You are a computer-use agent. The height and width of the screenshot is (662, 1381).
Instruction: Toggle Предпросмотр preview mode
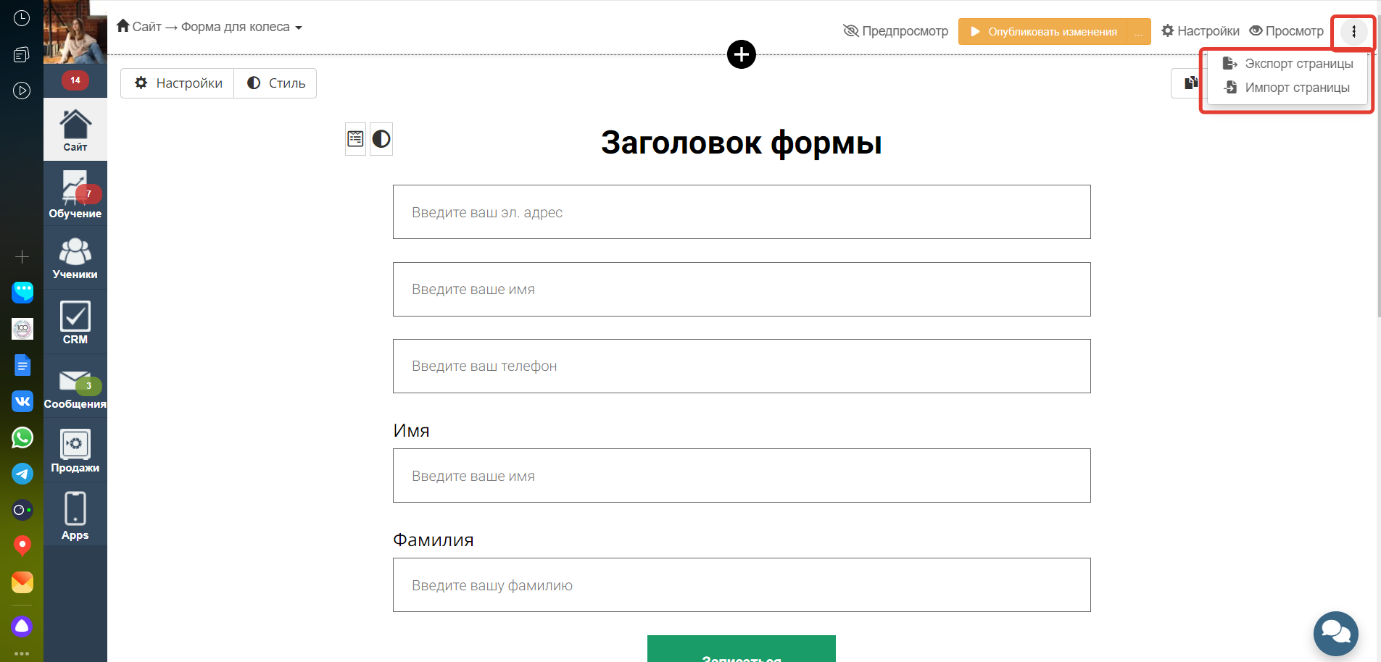tap(895, 31)
